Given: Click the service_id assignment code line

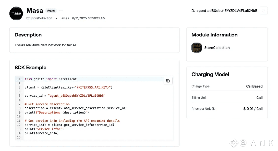Looking at the screenshot, I should [x=65, y=96].
